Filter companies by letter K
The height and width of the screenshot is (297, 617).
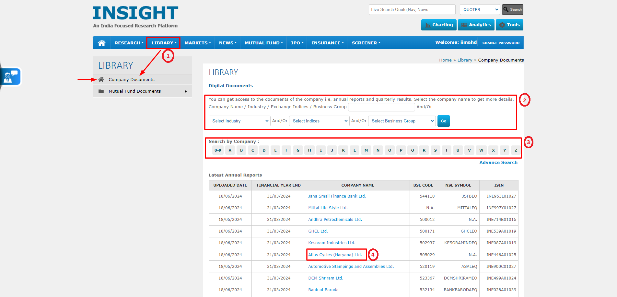(x=343, y=150)
